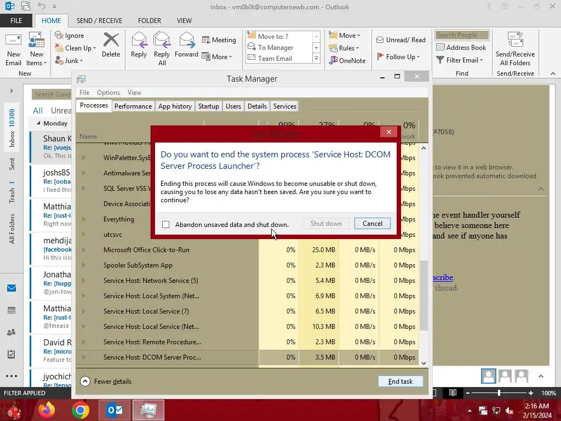Expand the Spooler SubSystem App row

pos(83,265)
